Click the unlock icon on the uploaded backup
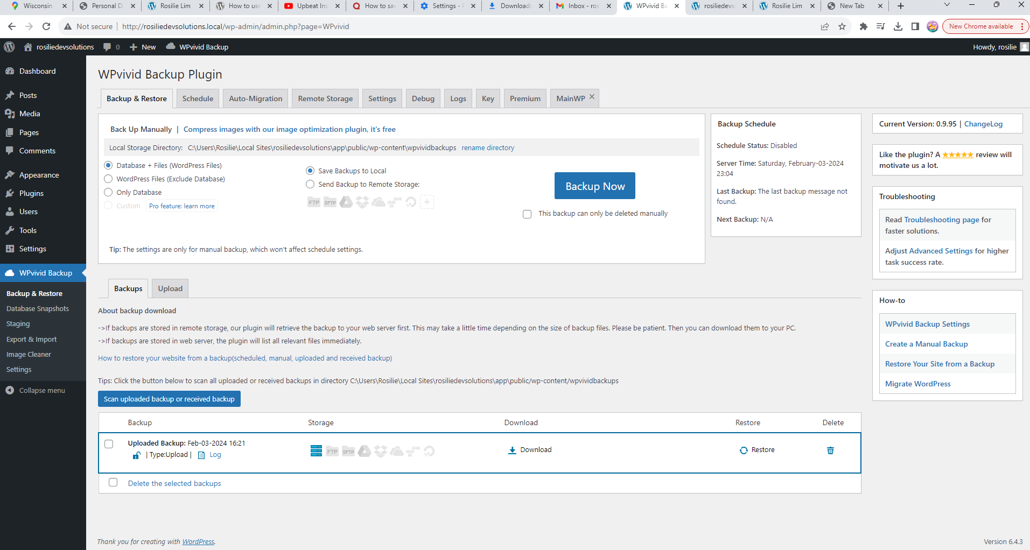 tap(137, 455)
